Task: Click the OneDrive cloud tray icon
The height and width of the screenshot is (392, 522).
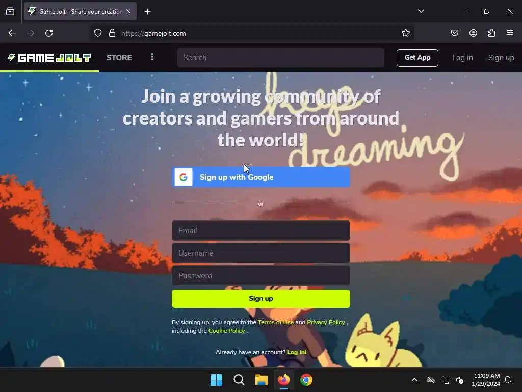Action: (x=431, y=380)
